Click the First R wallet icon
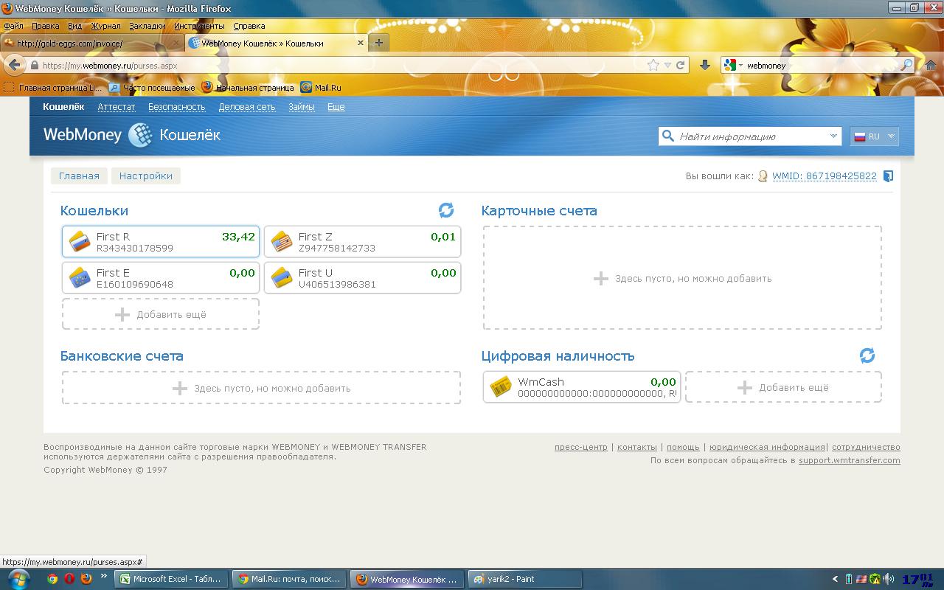 coord(80,241)
